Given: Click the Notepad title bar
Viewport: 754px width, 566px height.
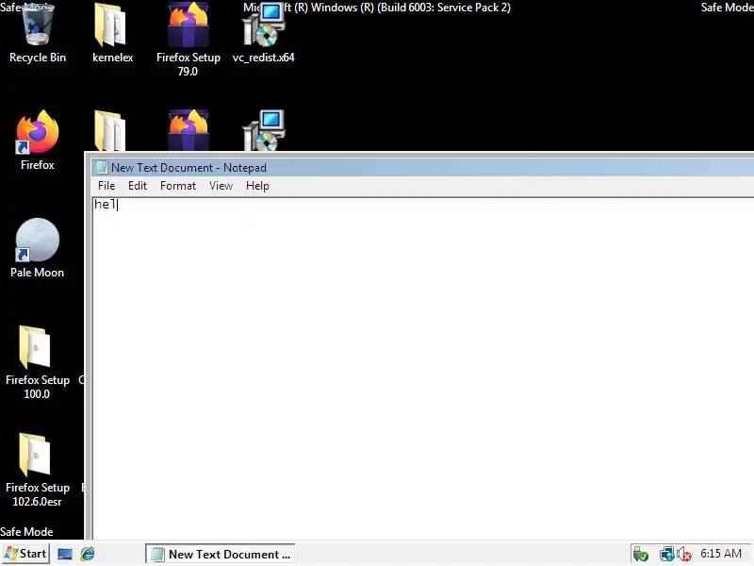Looking at the screenshot, I should 423,168.
